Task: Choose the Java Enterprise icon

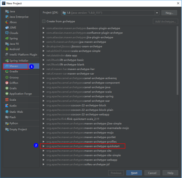Action: (x=7, y=17)
